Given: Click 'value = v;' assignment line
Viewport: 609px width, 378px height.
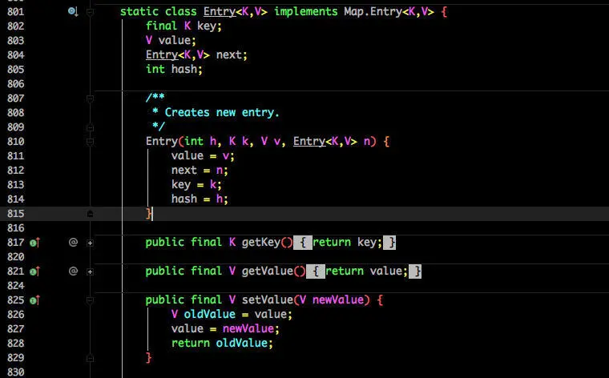Looking at the screenshot, I should pos(203,156).
